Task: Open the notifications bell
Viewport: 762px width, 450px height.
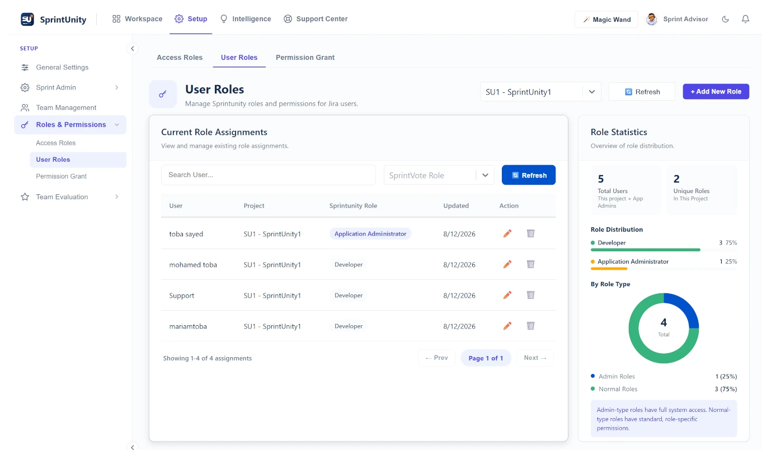Action: (x=745, y=19)
